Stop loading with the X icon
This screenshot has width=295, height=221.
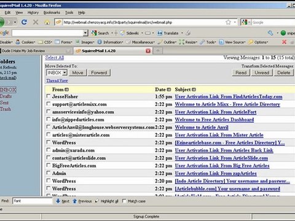(x=36, y=22)
